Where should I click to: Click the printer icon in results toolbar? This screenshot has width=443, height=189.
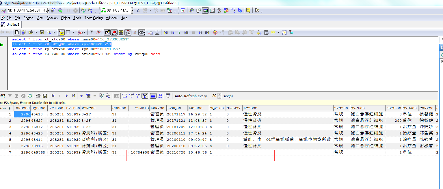(38, 96)
